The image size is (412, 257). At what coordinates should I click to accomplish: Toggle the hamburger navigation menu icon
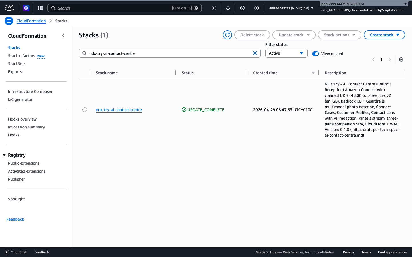point(9,21)
